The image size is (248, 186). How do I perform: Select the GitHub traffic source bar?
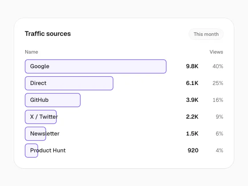click(53, 100)
